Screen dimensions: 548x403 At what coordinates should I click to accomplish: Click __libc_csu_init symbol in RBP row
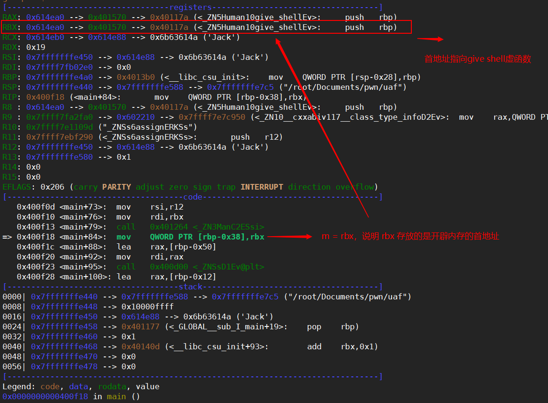[204, 77]
